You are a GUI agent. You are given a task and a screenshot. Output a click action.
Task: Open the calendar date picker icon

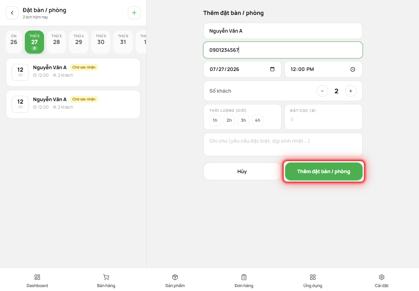tap(272, 69)
